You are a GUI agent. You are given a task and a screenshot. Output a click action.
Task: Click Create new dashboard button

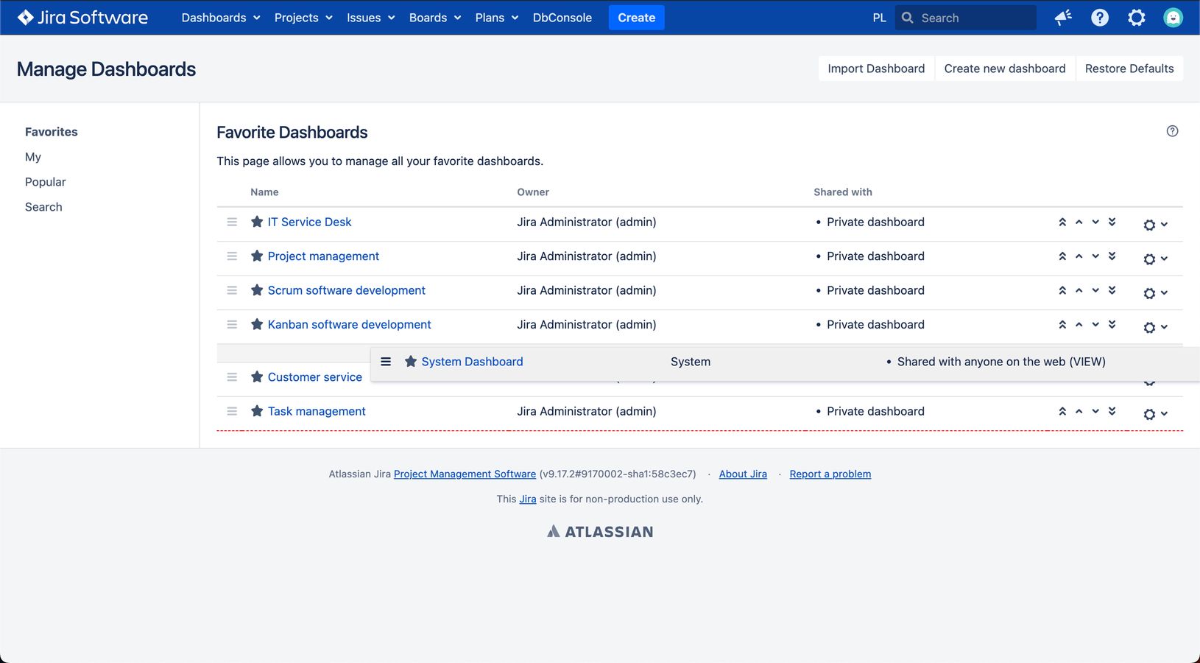click(1005, 69)
